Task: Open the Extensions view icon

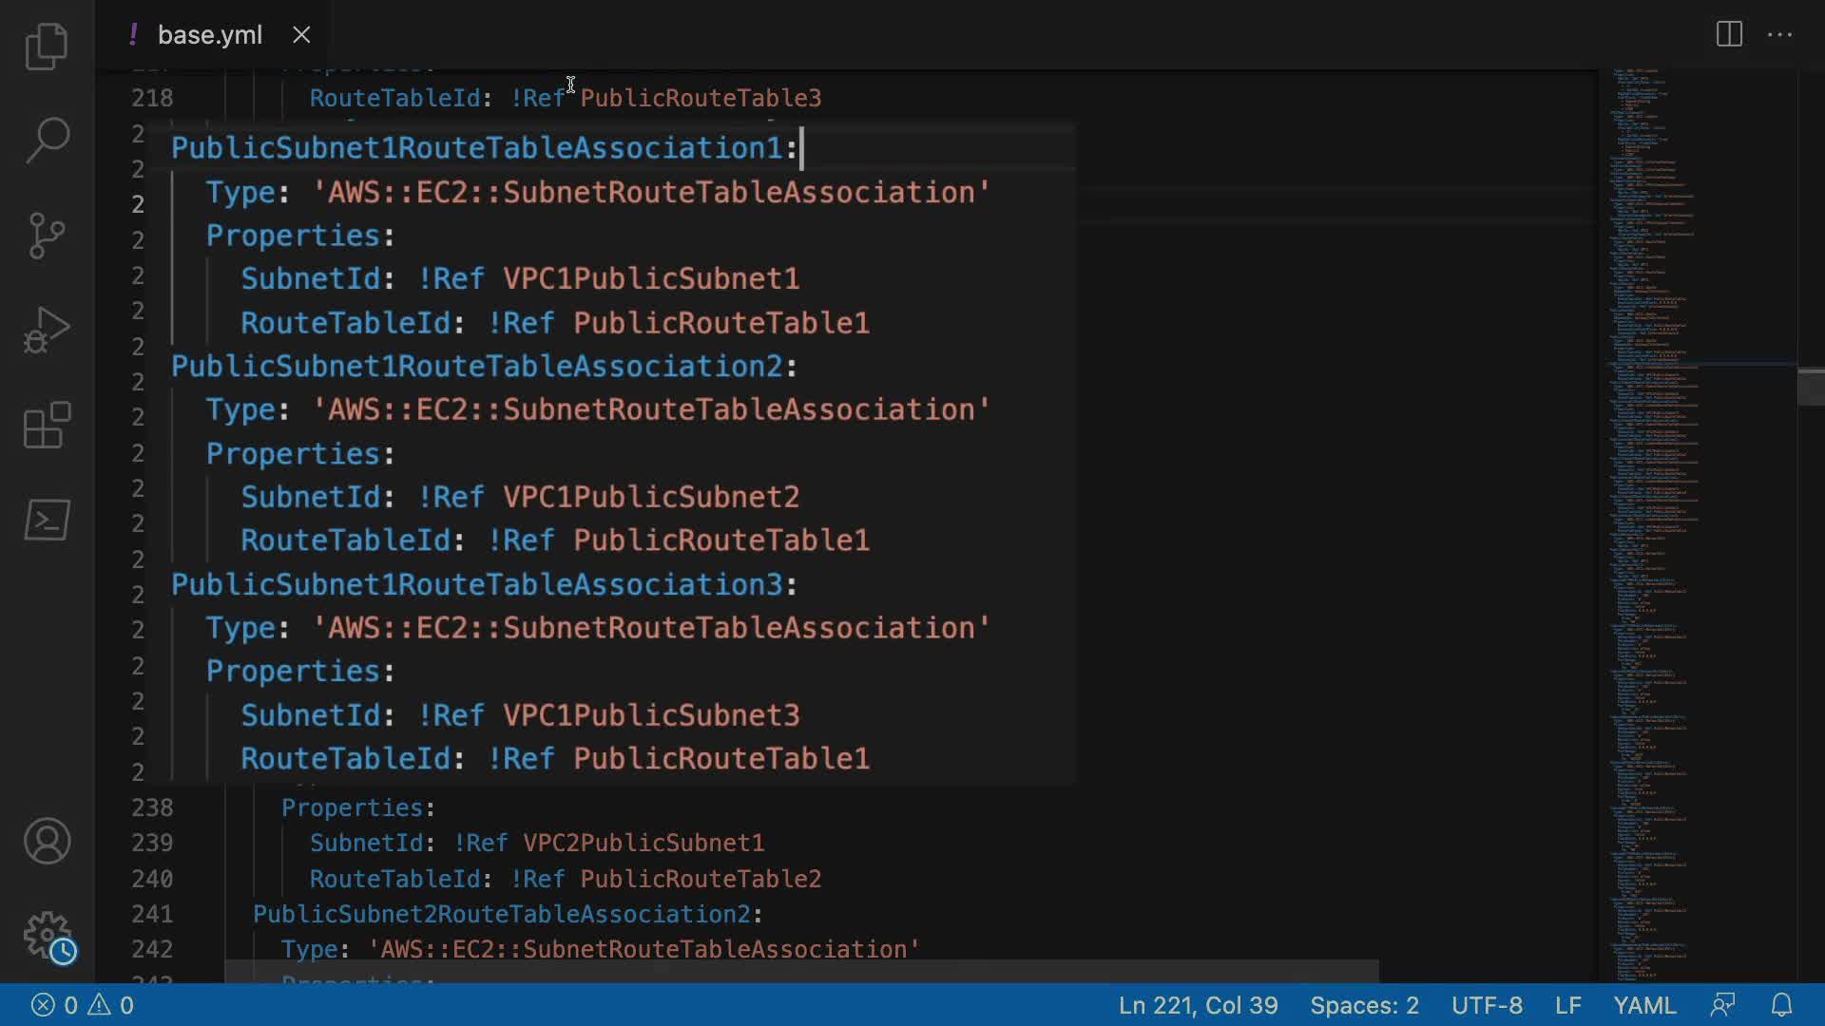Action: tap(47, 426)
